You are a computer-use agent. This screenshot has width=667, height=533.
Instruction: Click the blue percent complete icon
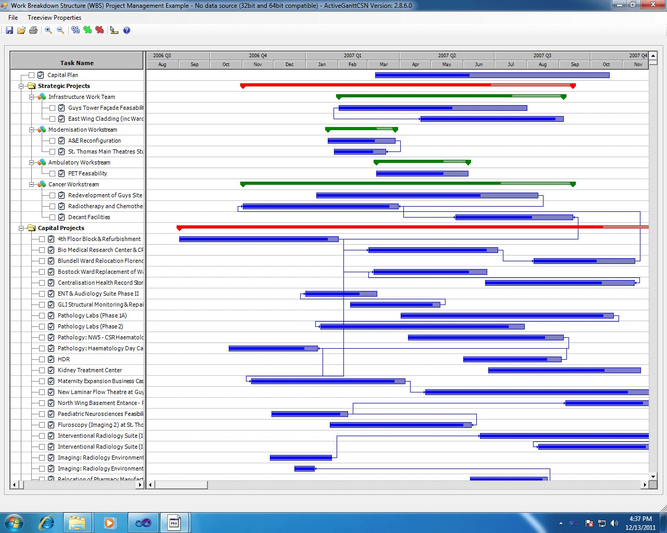click(75, 30)
